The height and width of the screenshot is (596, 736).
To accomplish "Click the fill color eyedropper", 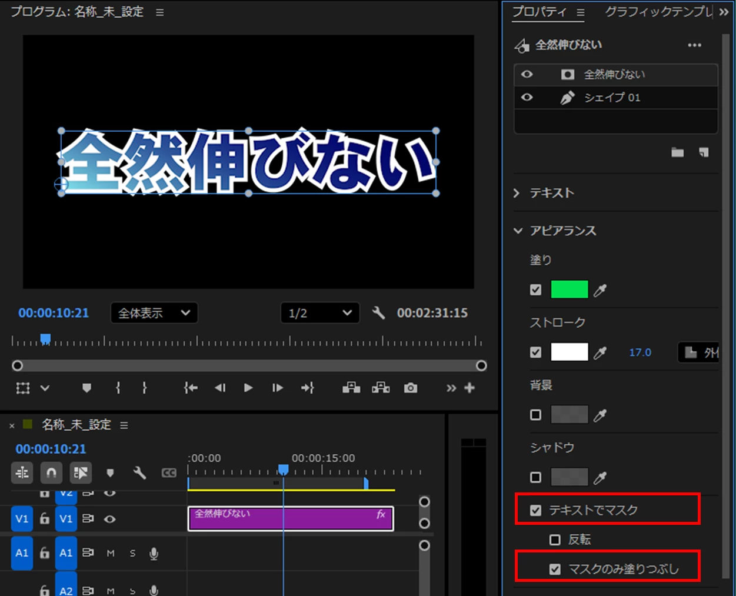I will click(600, 289).
